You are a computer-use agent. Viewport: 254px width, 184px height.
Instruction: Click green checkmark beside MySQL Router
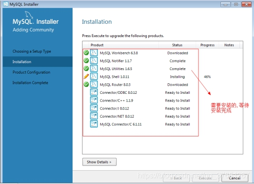pyautogui.click(x=86, y=84)
